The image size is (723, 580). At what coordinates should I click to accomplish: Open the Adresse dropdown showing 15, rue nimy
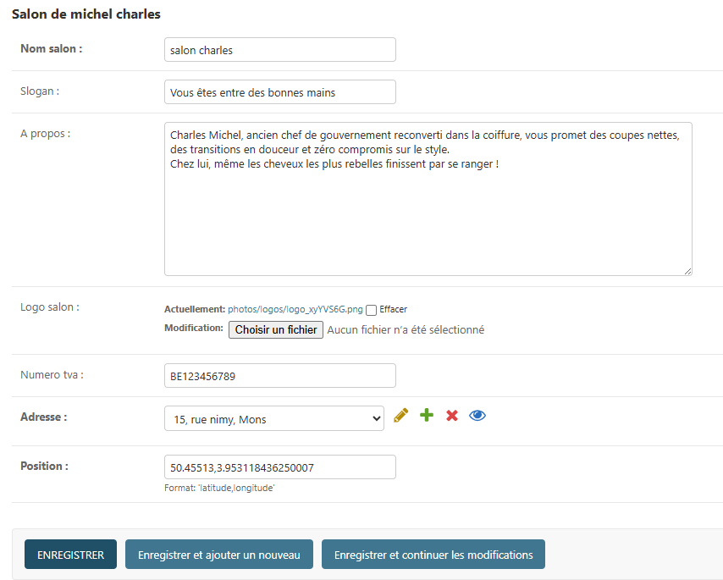pos(273,418)
